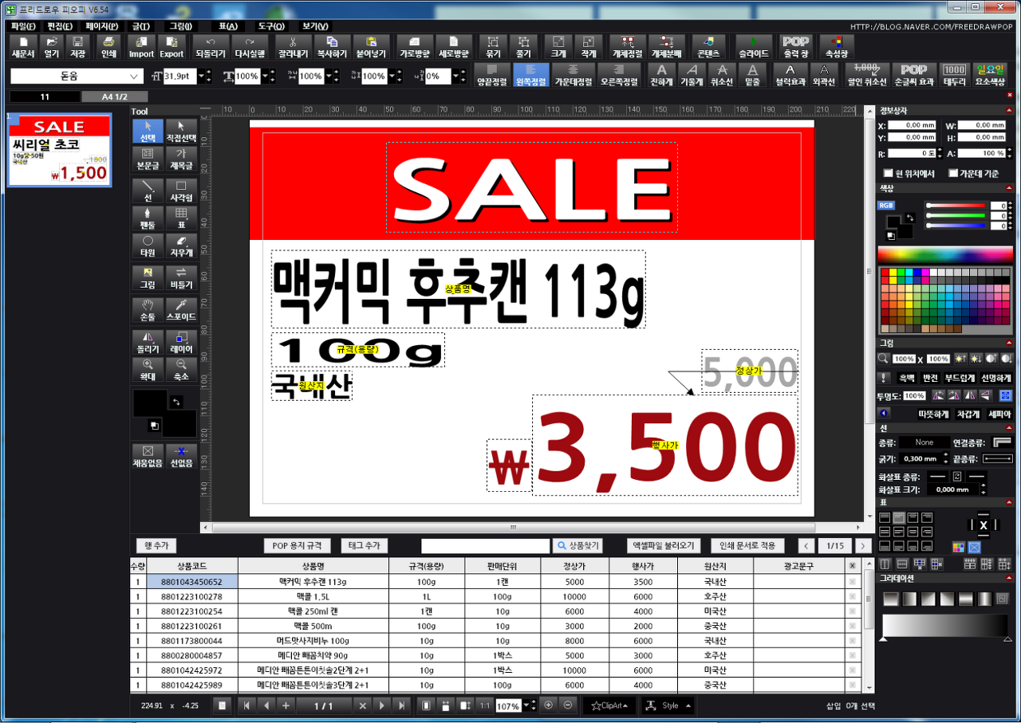The image size is (1021, 723).
Task: Collapse the 색상 color panel
Action: tap(1010, 188)
